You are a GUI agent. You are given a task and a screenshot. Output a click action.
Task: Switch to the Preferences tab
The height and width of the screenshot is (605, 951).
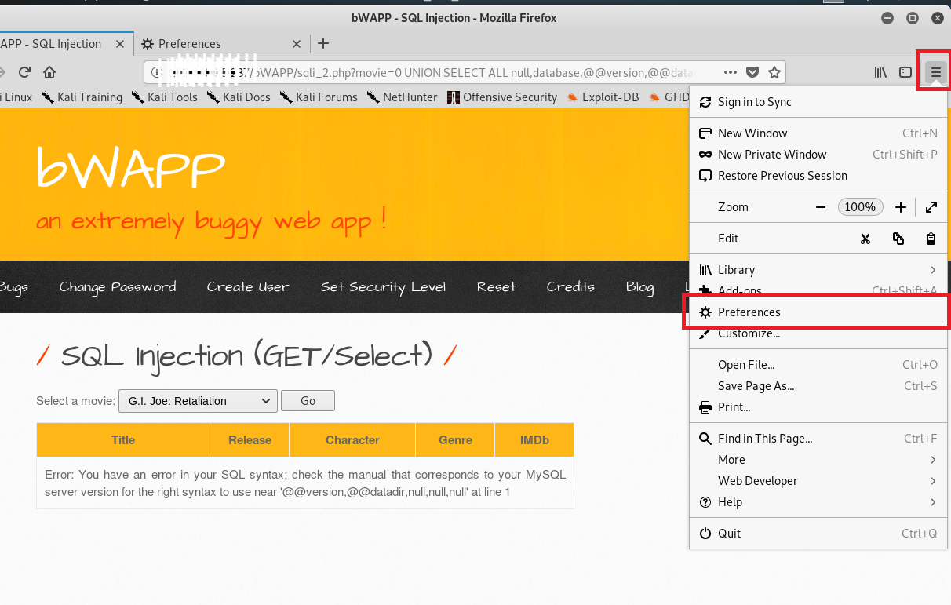click(221, 44)
